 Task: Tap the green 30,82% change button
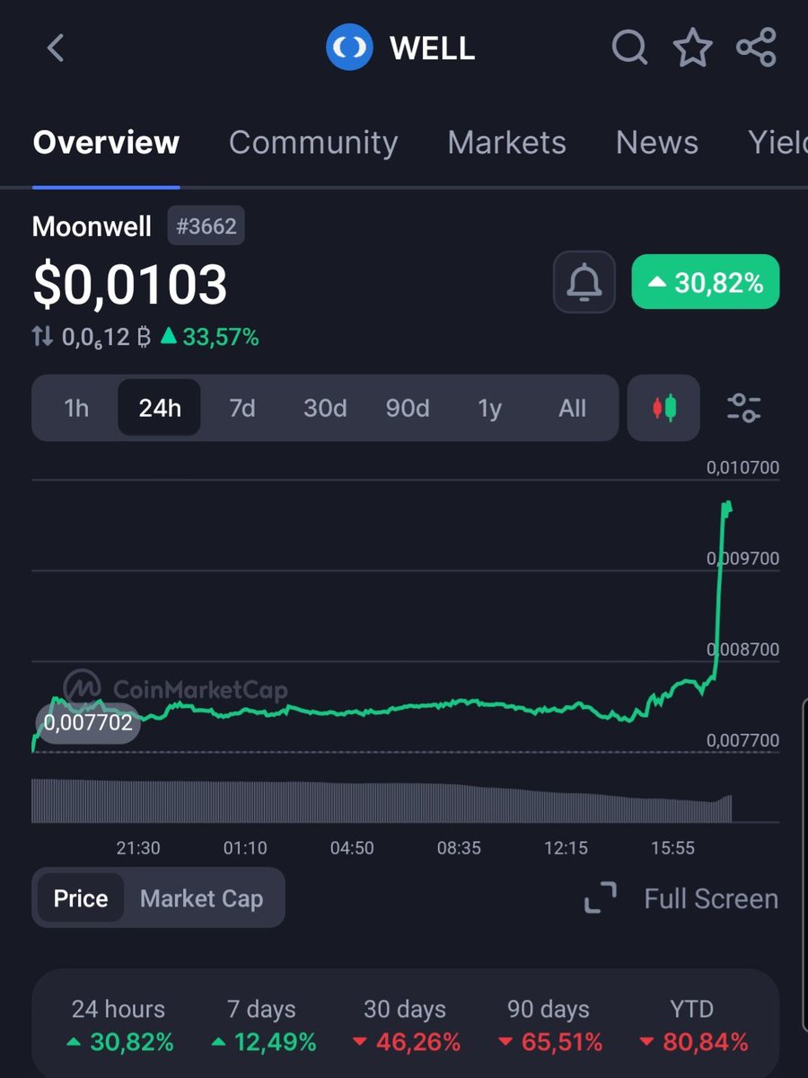click(706, 283)
